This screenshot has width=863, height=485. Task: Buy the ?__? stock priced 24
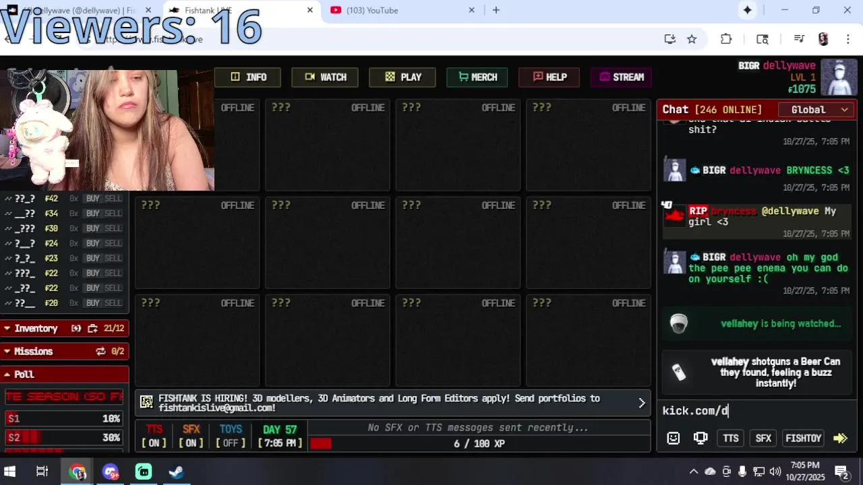93,243
